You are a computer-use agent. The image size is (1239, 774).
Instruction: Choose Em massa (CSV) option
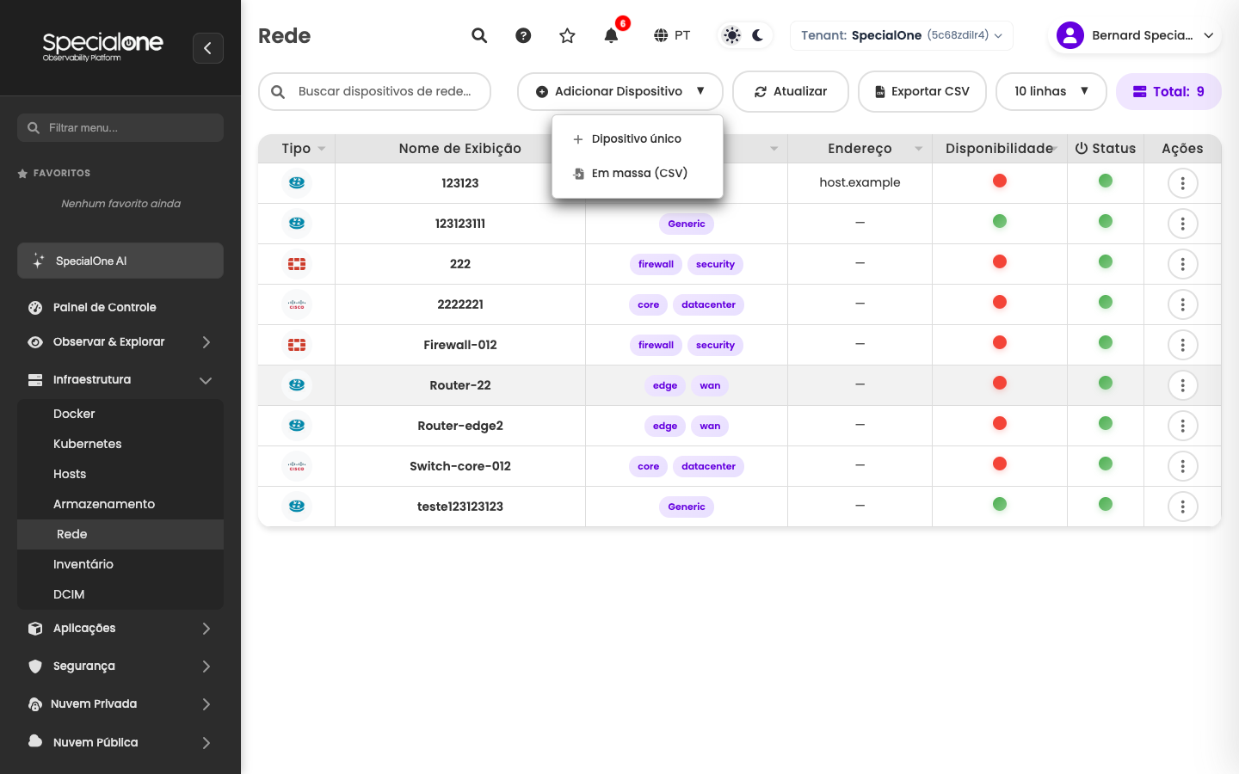click(638, 173)
